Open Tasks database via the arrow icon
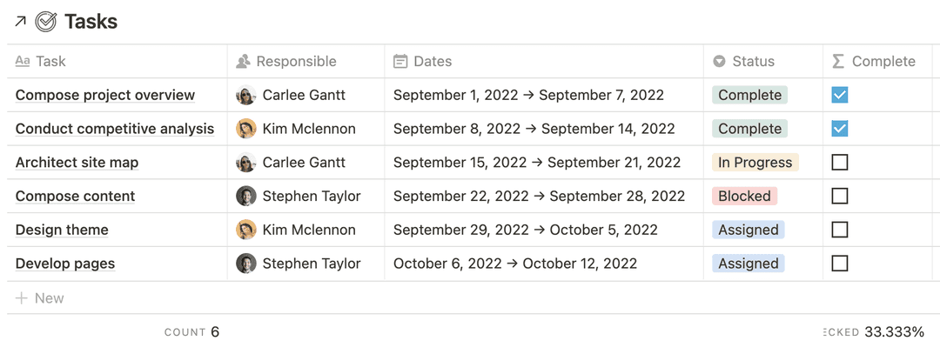Viewport: 940px width, 354px height. tap(20, 22)
